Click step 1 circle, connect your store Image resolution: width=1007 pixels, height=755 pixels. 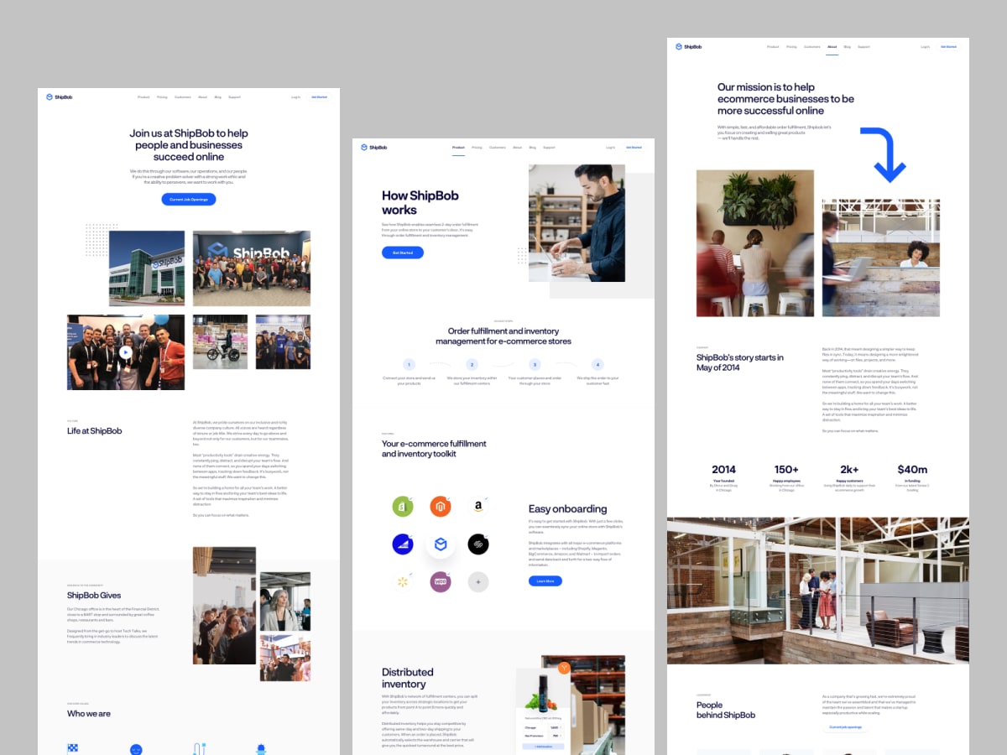click(x=409, y=365)
